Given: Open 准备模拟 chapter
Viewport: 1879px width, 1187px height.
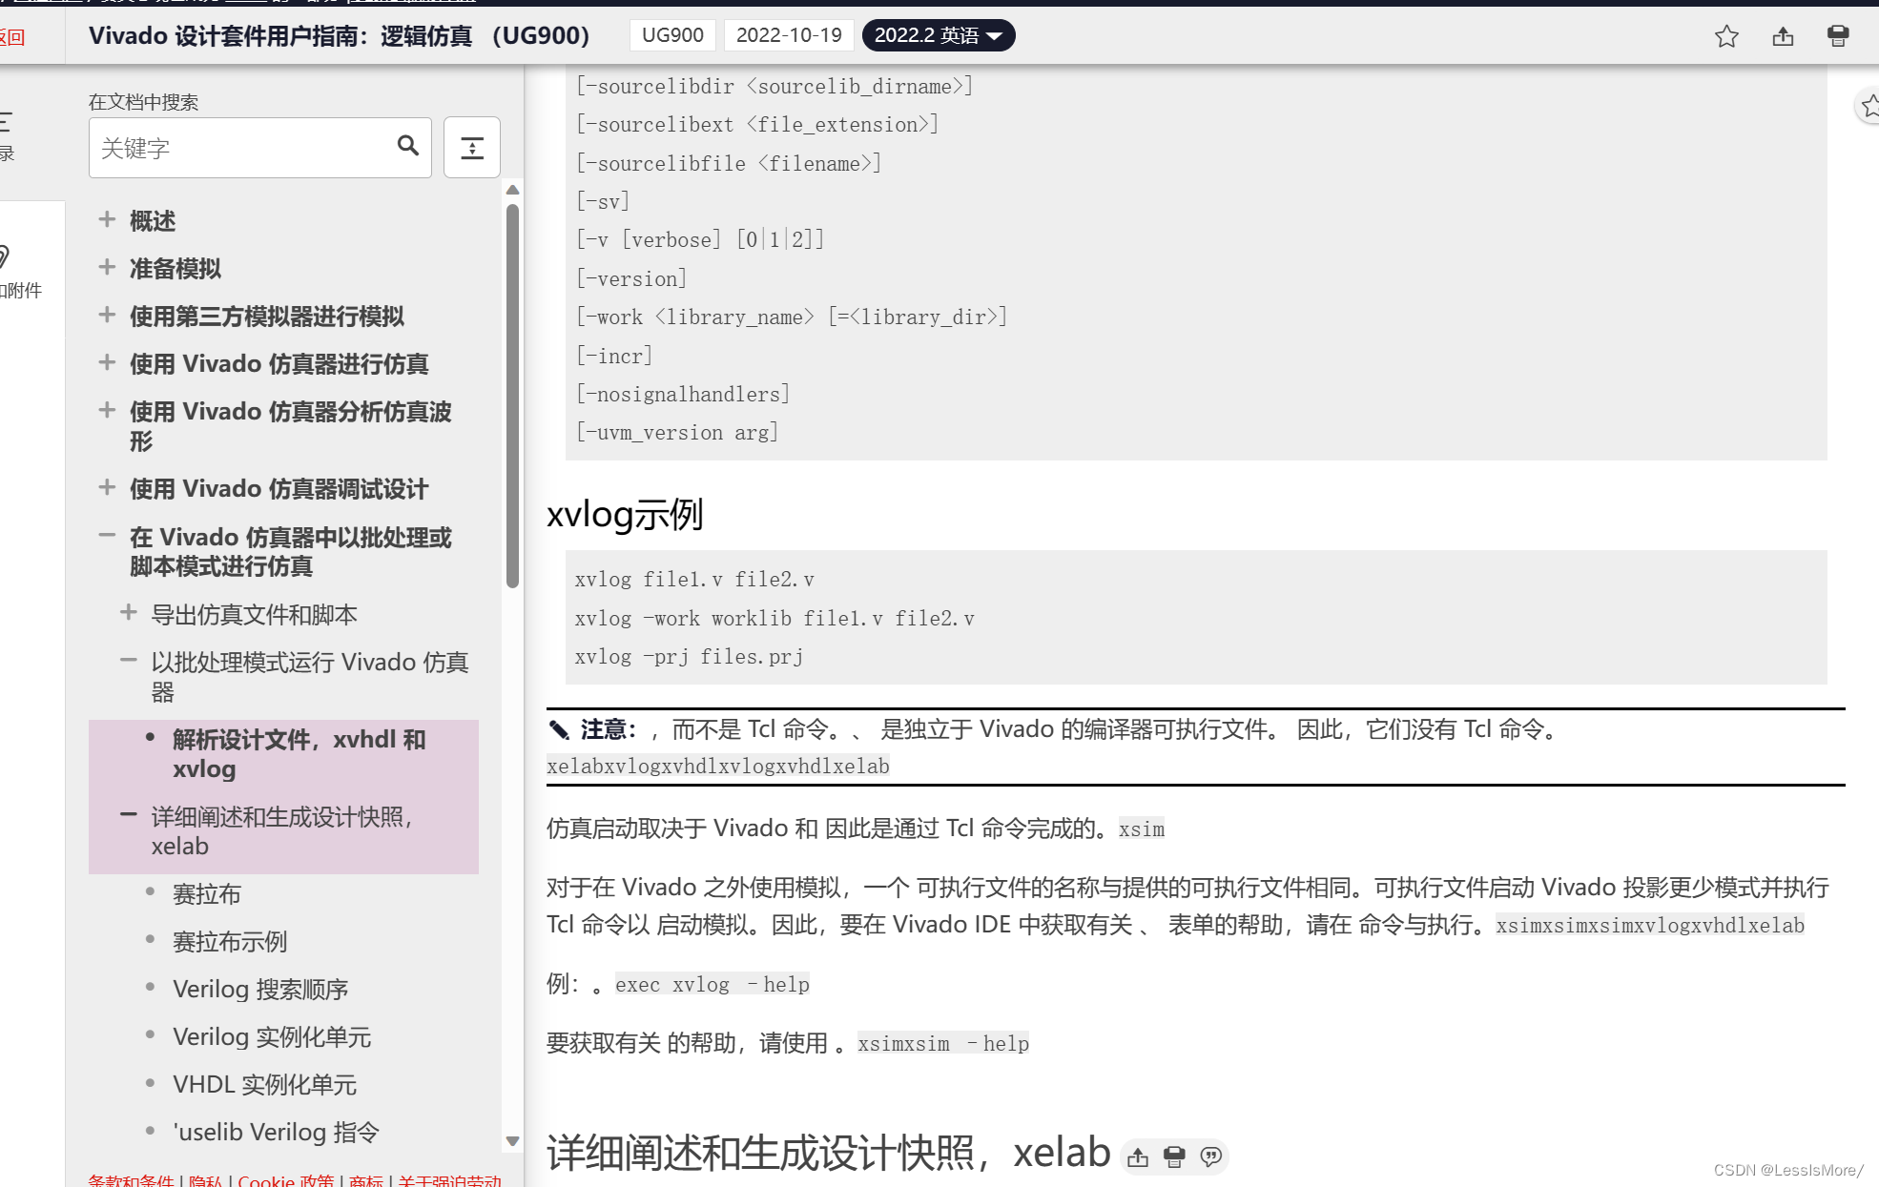Looking at the screenshot, I should coord(176,269).
